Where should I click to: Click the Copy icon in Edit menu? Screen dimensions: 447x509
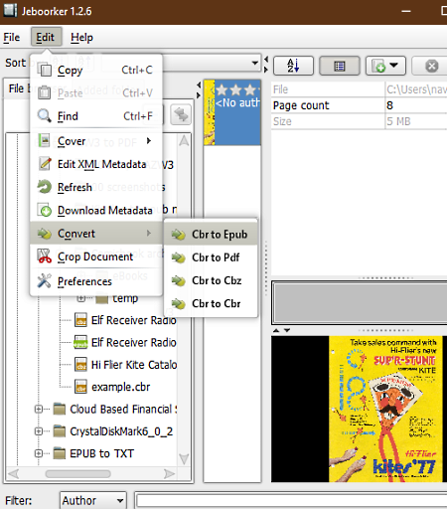45,70
